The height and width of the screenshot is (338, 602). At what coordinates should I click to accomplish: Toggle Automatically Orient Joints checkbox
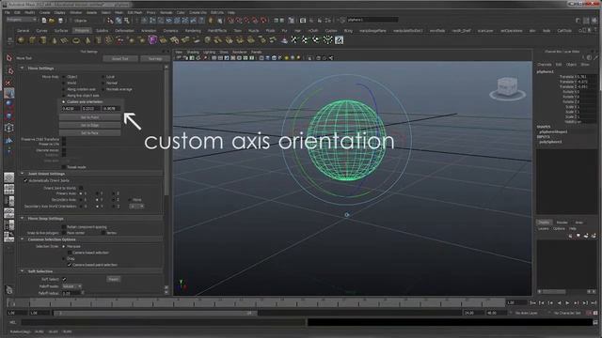(25, 180)
